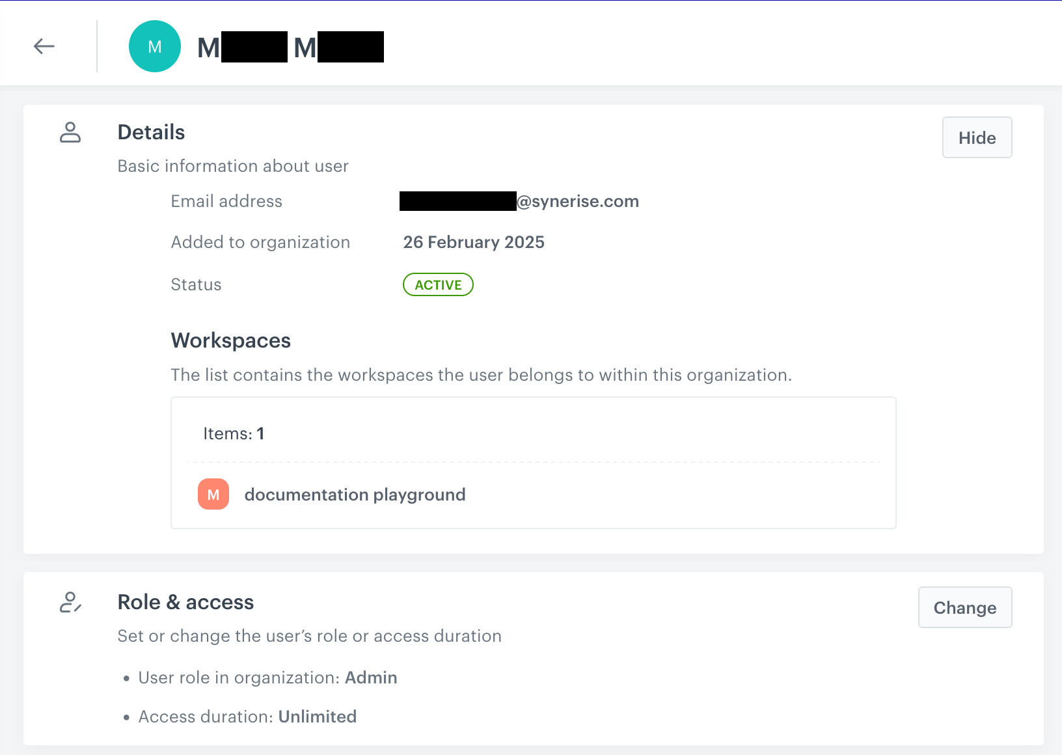Image resolution: width=1062 pixels, height=755 pixels.
Task: Click the Workspaces heading
Action: tap(231, 340)
